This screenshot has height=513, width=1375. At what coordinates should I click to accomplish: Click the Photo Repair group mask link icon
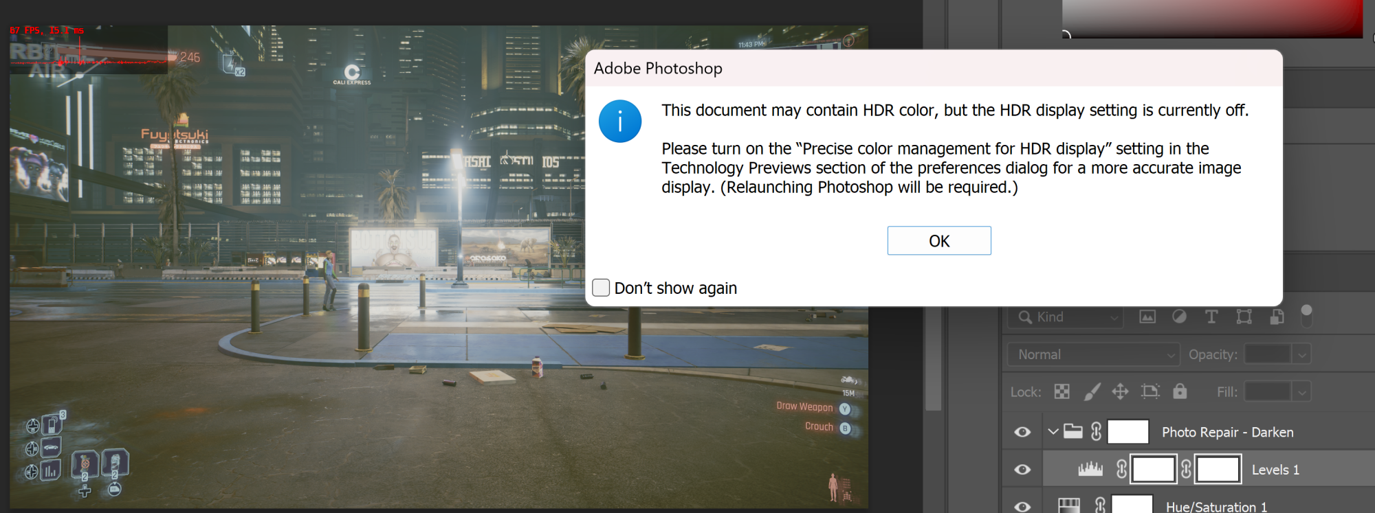pyautogui.click(x=1097, y=432)
